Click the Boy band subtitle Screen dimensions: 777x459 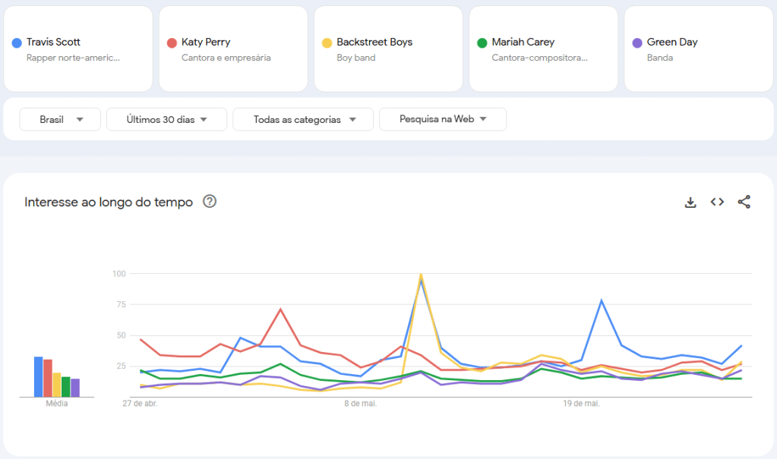355,58
